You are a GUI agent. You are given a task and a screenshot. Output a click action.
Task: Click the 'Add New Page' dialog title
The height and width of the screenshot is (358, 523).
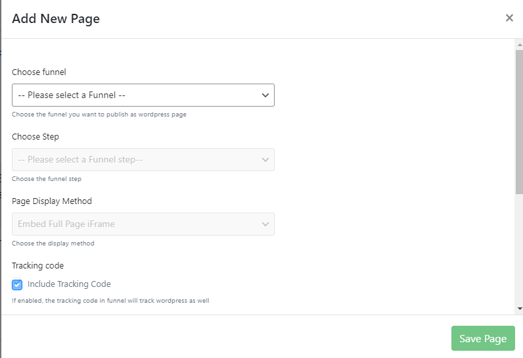point(56,18)
